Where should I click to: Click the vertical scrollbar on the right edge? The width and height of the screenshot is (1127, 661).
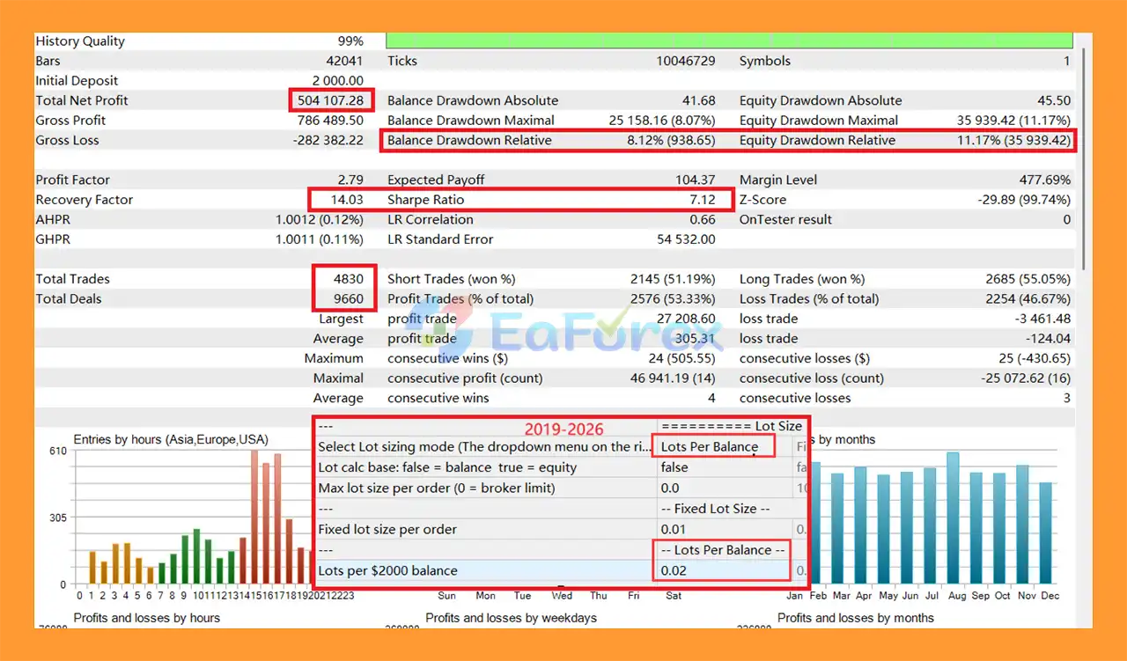[1082, 158]
